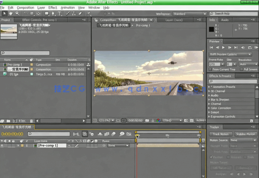Screen dimensions: 259x178
Task: Open the Motion Source None dropdown
Action: pyautogui.click(x=243, y=140)
